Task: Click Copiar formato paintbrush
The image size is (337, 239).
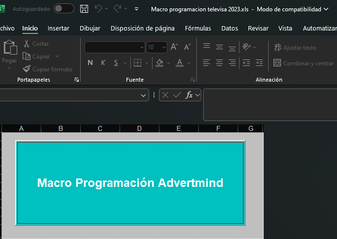Action: (48, 69)
